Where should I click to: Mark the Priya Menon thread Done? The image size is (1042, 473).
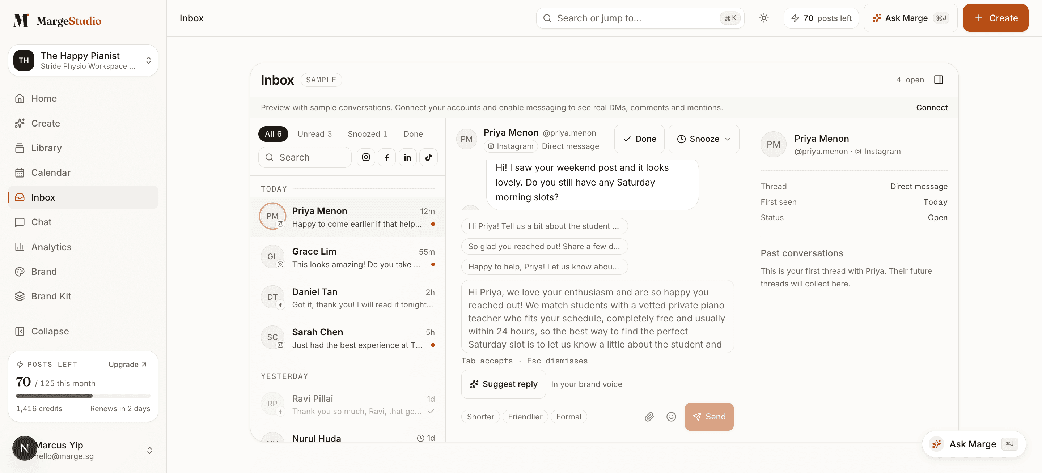[639, 139]
